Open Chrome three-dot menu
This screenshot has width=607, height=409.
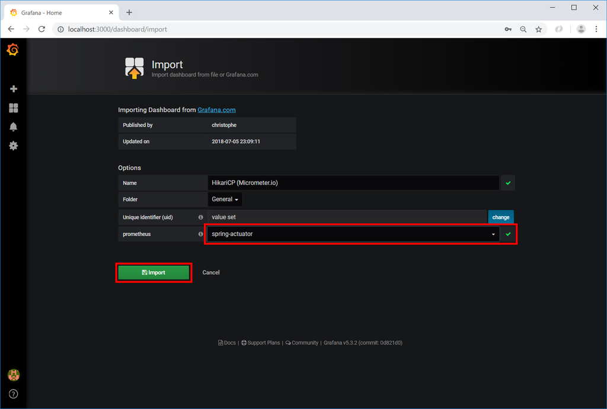click(x=596, y=29)
